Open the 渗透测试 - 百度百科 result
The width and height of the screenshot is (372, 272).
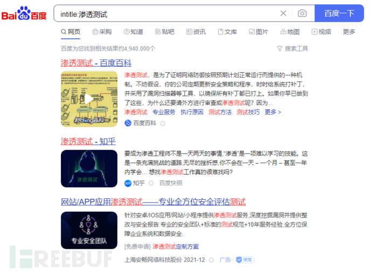point(96,63)
